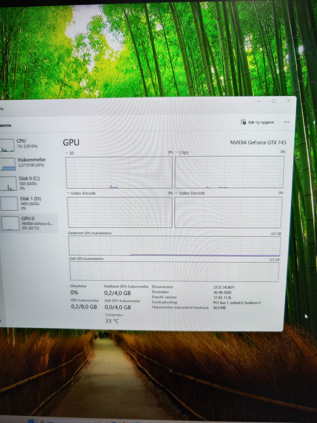Open the three-dot more options menu

(287, 122)
